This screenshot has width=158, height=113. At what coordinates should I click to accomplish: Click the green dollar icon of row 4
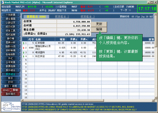tap(24, 56)
